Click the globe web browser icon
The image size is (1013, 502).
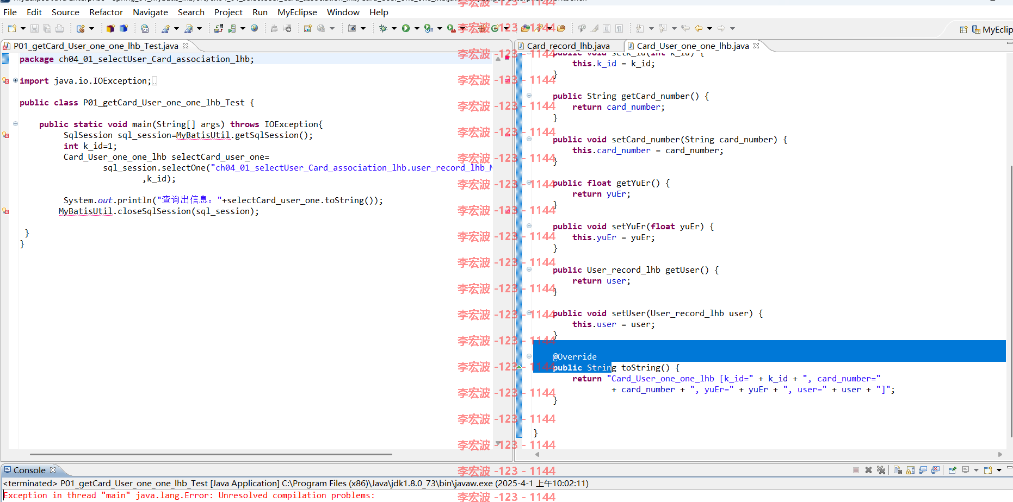tap(254, 28)
